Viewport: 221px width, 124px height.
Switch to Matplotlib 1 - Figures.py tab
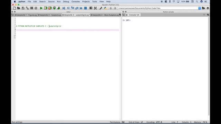26,15
